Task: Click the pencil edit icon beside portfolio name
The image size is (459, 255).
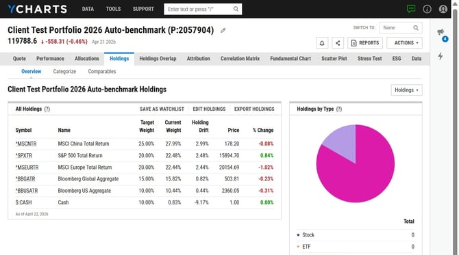Action: (x=223, y=30)
